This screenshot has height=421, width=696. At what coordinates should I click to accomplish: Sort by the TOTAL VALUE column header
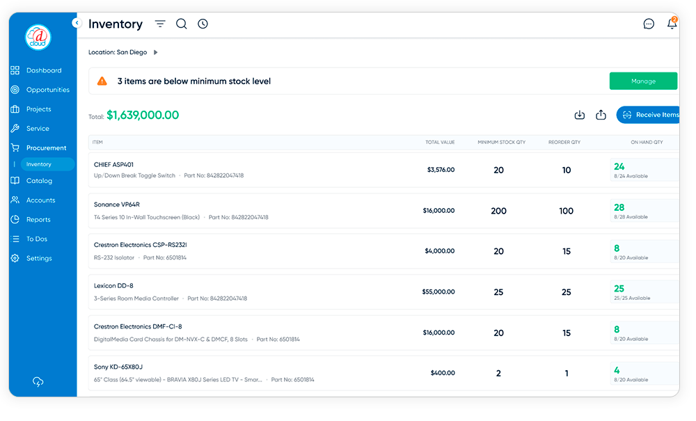click(x=440, y=143)
